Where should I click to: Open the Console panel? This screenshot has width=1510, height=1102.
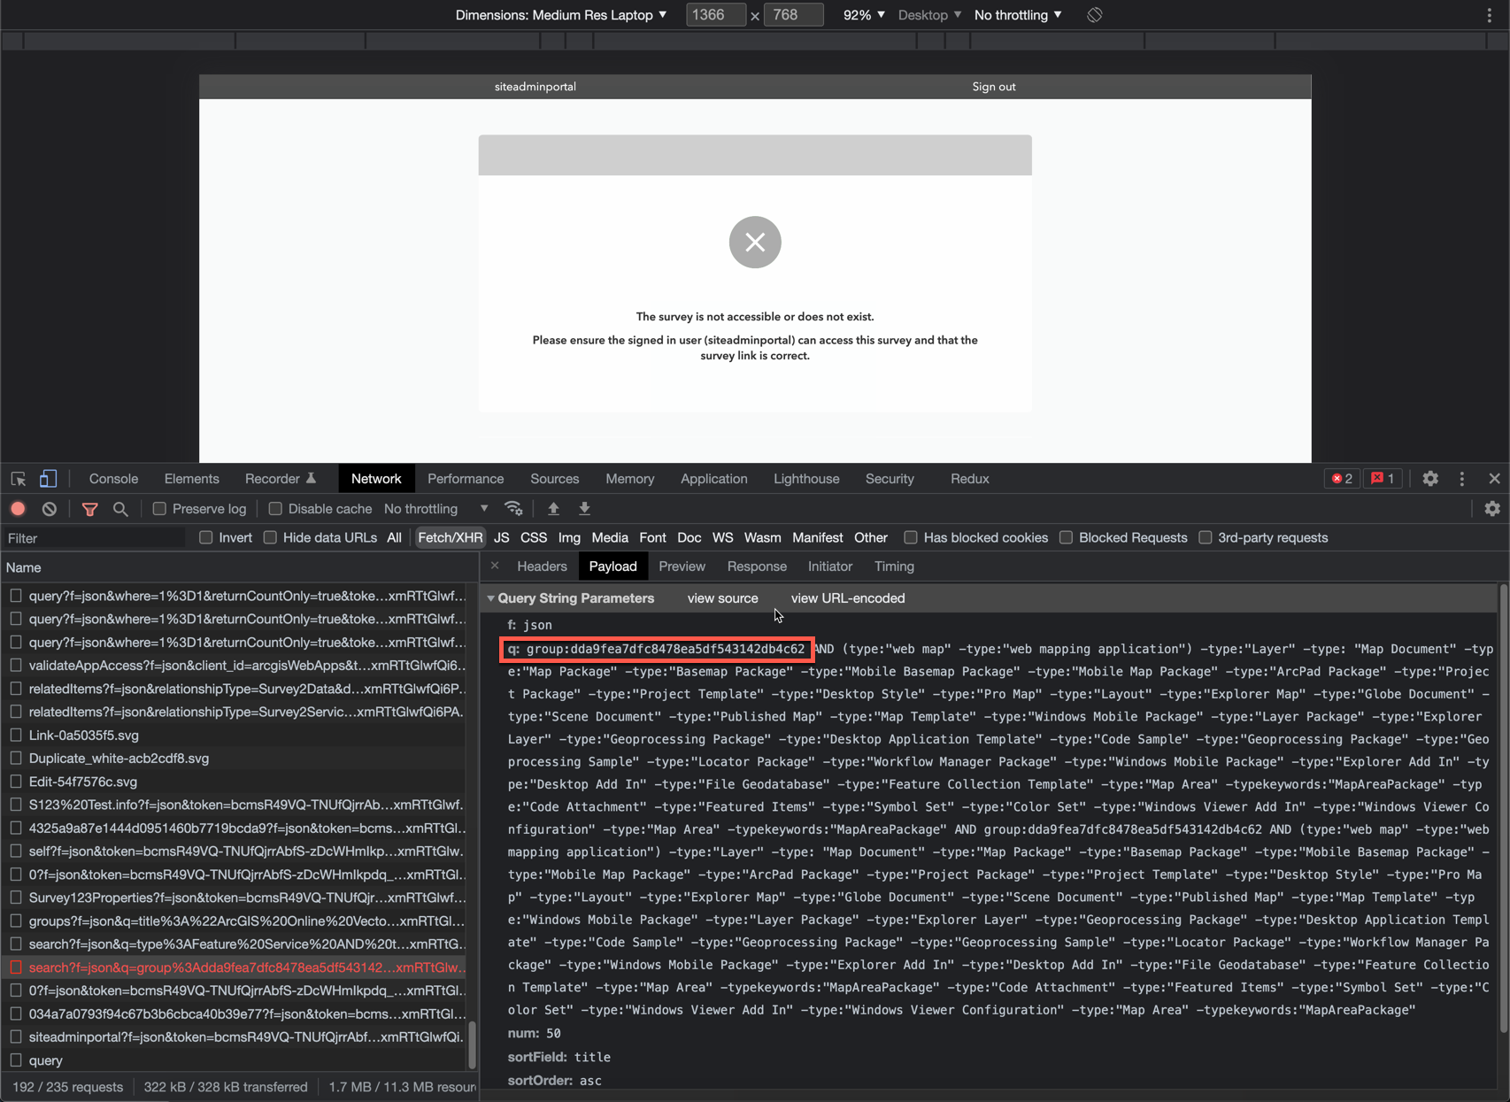pos(112,478)
